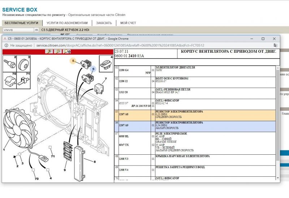This screenshot has height=198, width=289.
Task: Click the Google Translate icon in address bar
Action: tap(275, 45)
